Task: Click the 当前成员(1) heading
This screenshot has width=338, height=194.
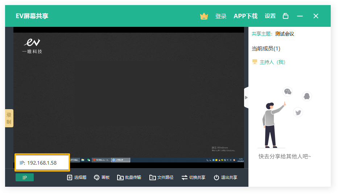Action: (x=266, y=49)
